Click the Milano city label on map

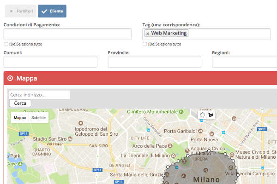point(206,179)
